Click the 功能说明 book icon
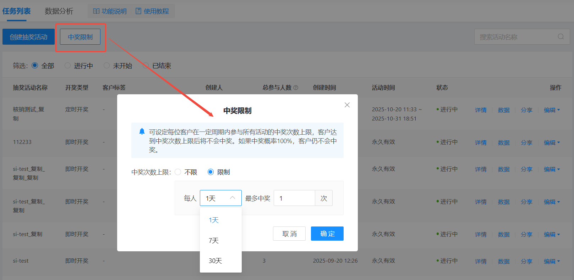The width and height of the screenshot is (574, 280). click(x=96, y=11)
